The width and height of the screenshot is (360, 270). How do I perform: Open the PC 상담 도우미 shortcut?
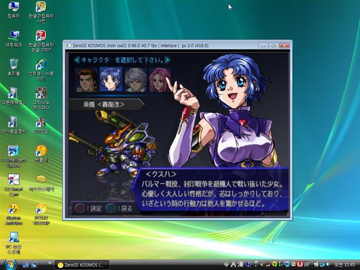pos(13,243)
